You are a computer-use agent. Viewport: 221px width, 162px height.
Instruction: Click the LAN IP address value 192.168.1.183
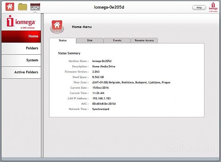pos(101,98)
